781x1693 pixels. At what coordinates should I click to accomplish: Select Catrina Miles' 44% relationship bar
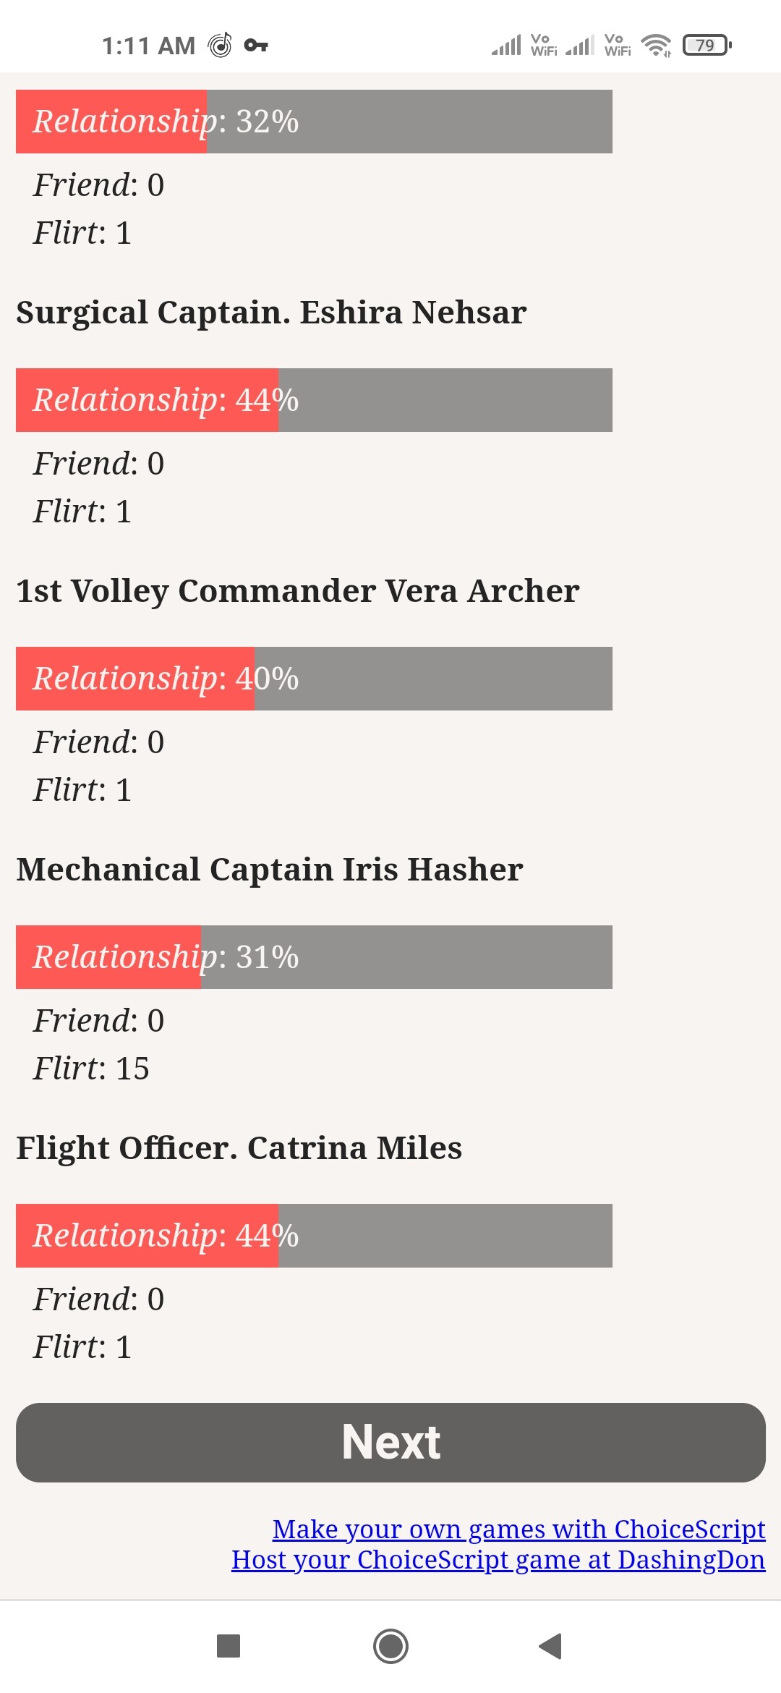(314, 1236)
